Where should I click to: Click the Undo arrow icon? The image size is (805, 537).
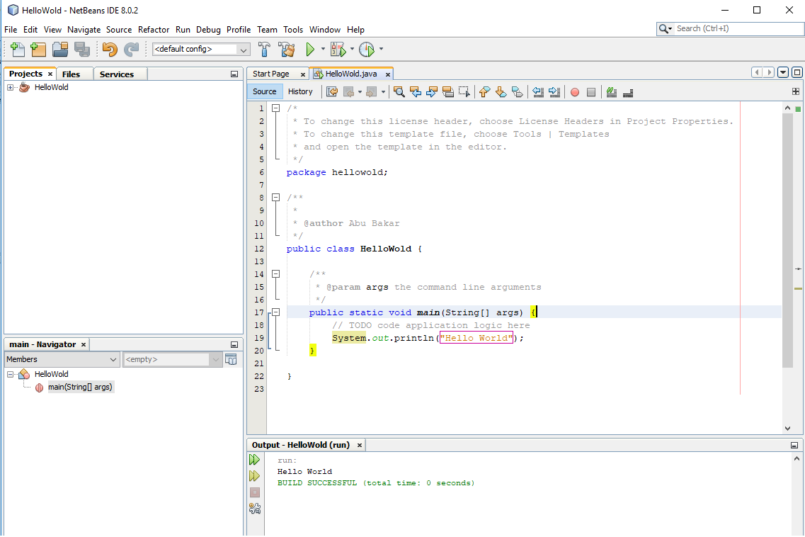pos(109,50)
